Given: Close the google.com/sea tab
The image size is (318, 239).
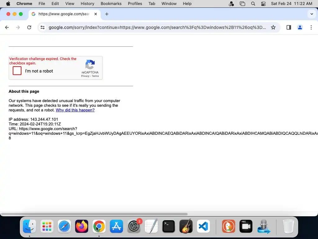Looking at the screenshot, I should 96,14.
